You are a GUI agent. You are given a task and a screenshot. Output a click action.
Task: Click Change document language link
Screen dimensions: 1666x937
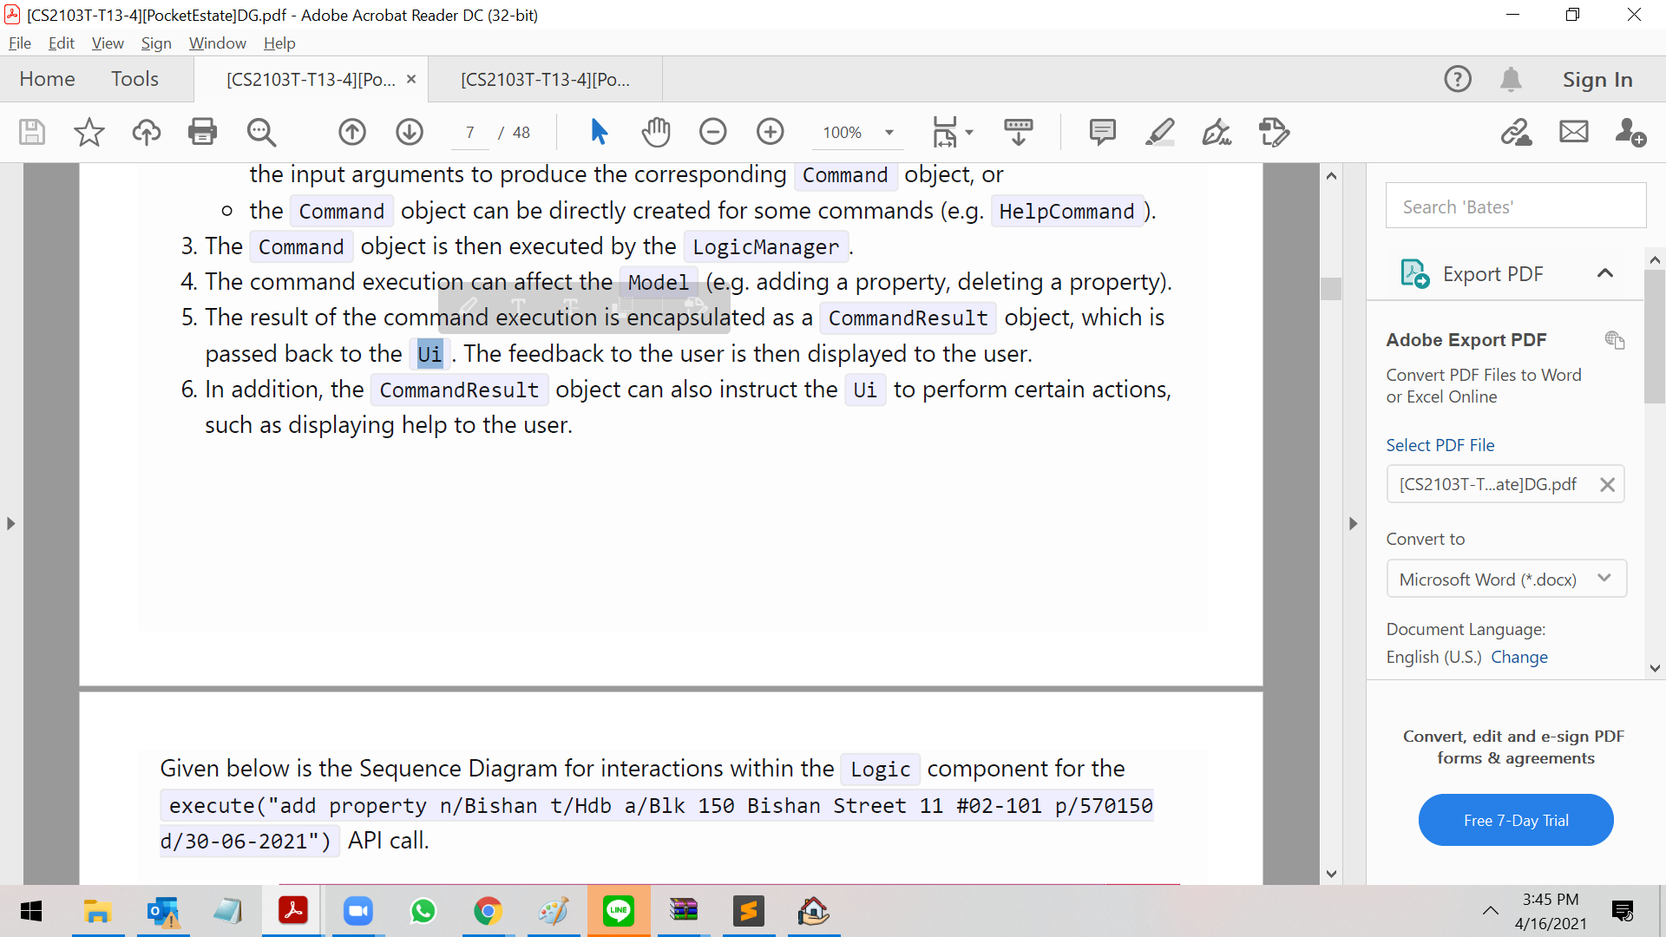pos(1518,657)
